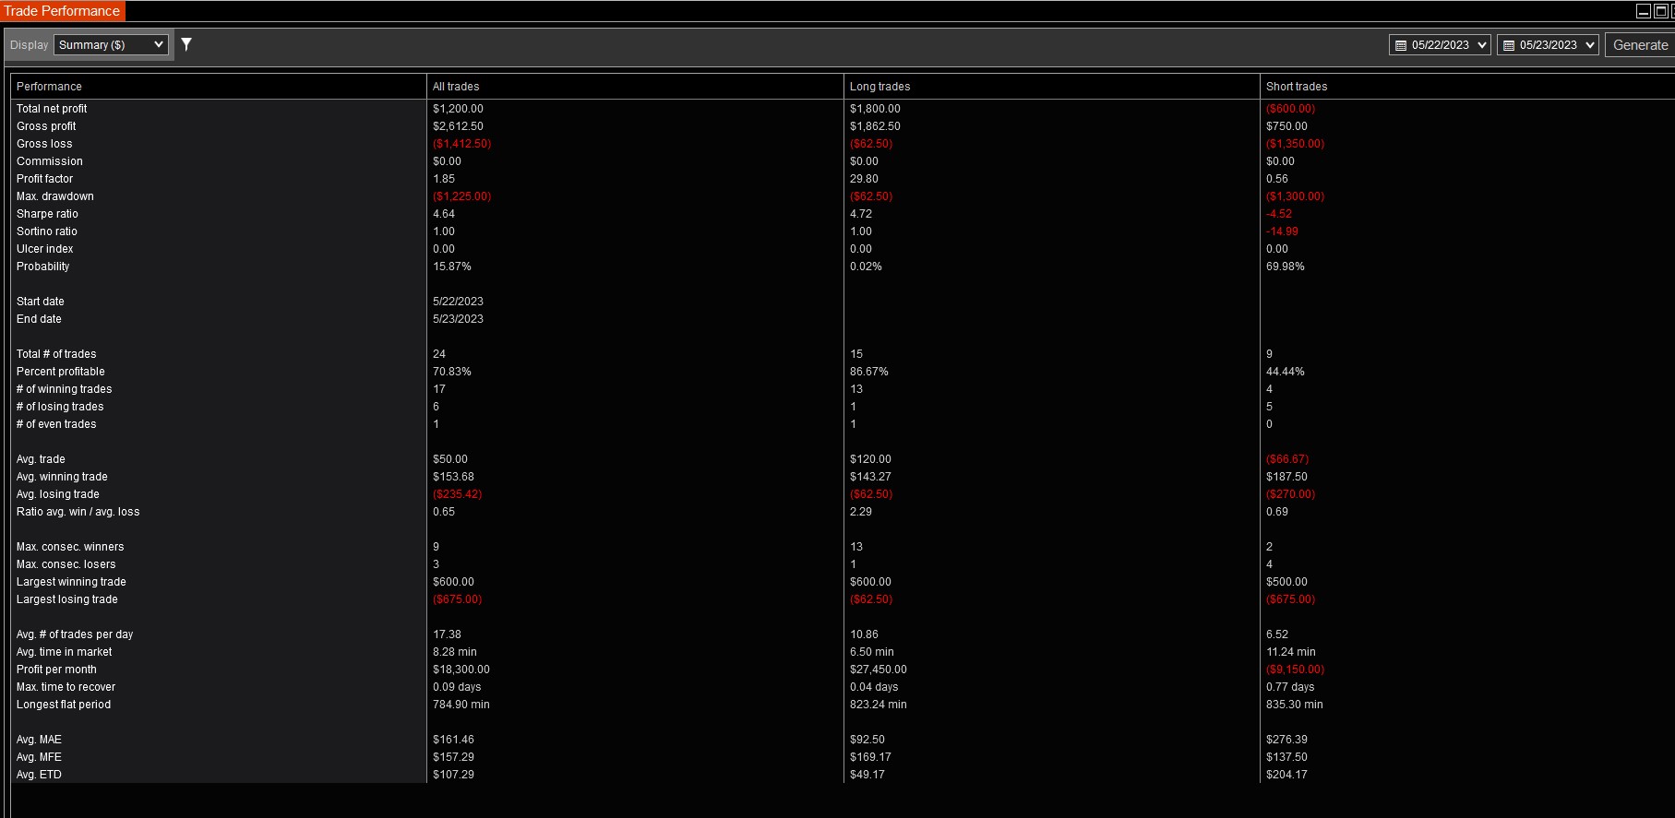Select the All trades column header
The width and height of the screenshot is (1675, 818).
[635, 86]
